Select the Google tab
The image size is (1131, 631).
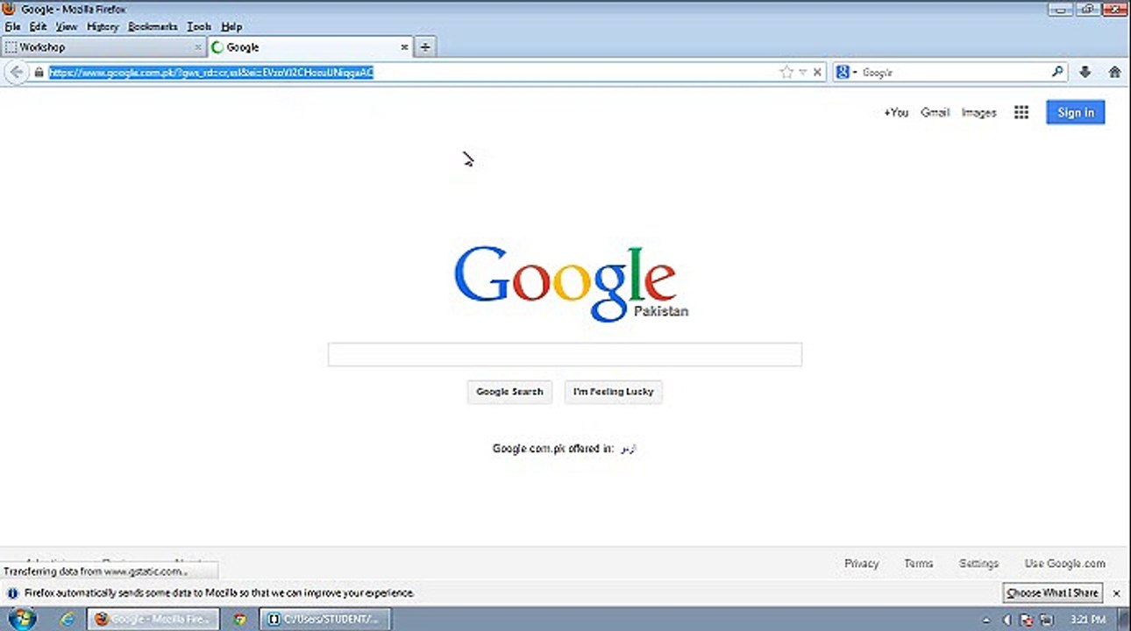(310, 47)
